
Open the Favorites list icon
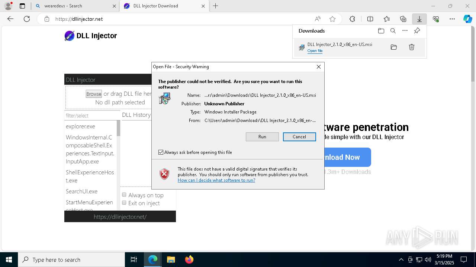(x=387, y=19)
